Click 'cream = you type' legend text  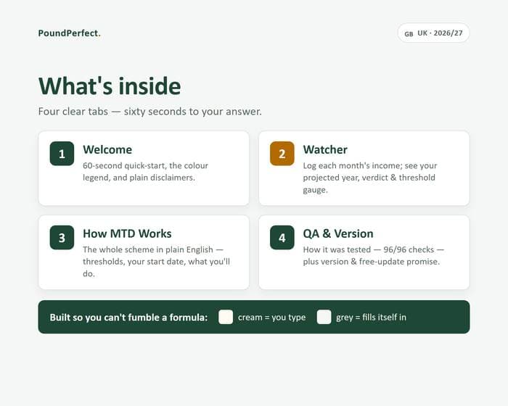[x=272, y=318]
